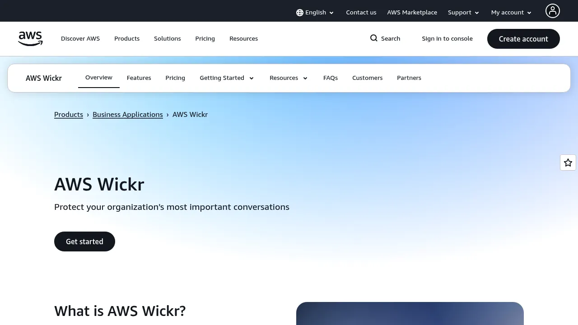Click Sign in to console
578x325 pixels.
[x=447, y=39]
